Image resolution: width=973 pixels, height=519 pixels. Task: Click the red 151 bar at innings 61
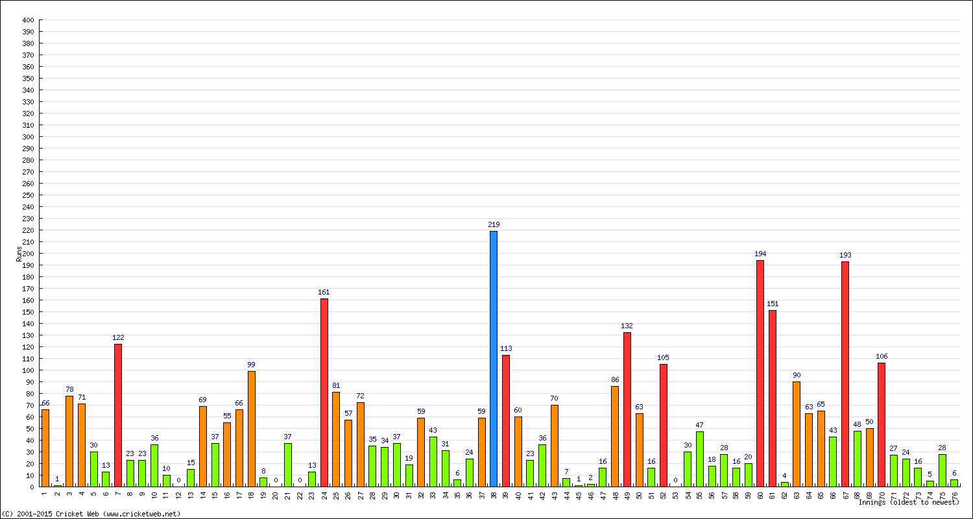pyautogui.click(x=773, y=398)
